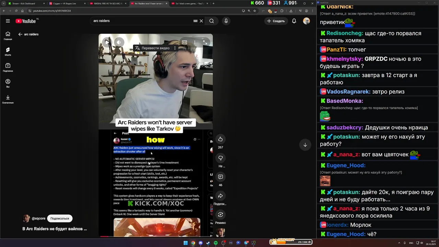Open Подписки in the YouTube sidebar
Image resolution: width=439 pixels, height=247 pixels.
[8, 68]
